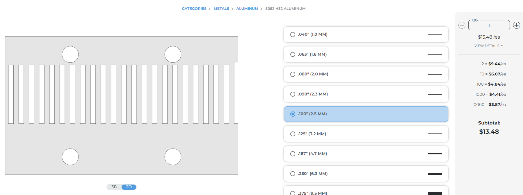The height and width of the screenshot is (195, 523).
Task: Click the 10 = $6.07/ea price tier
Action: (x=493, y=74)
